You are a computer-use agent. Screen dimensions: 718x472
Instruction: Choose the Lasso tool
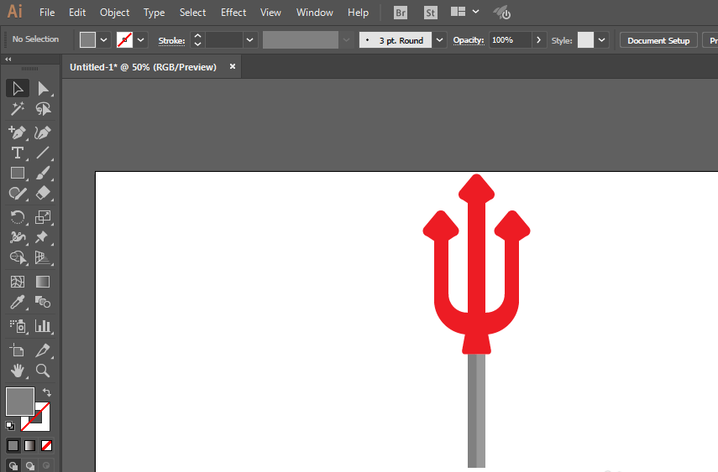43,109
